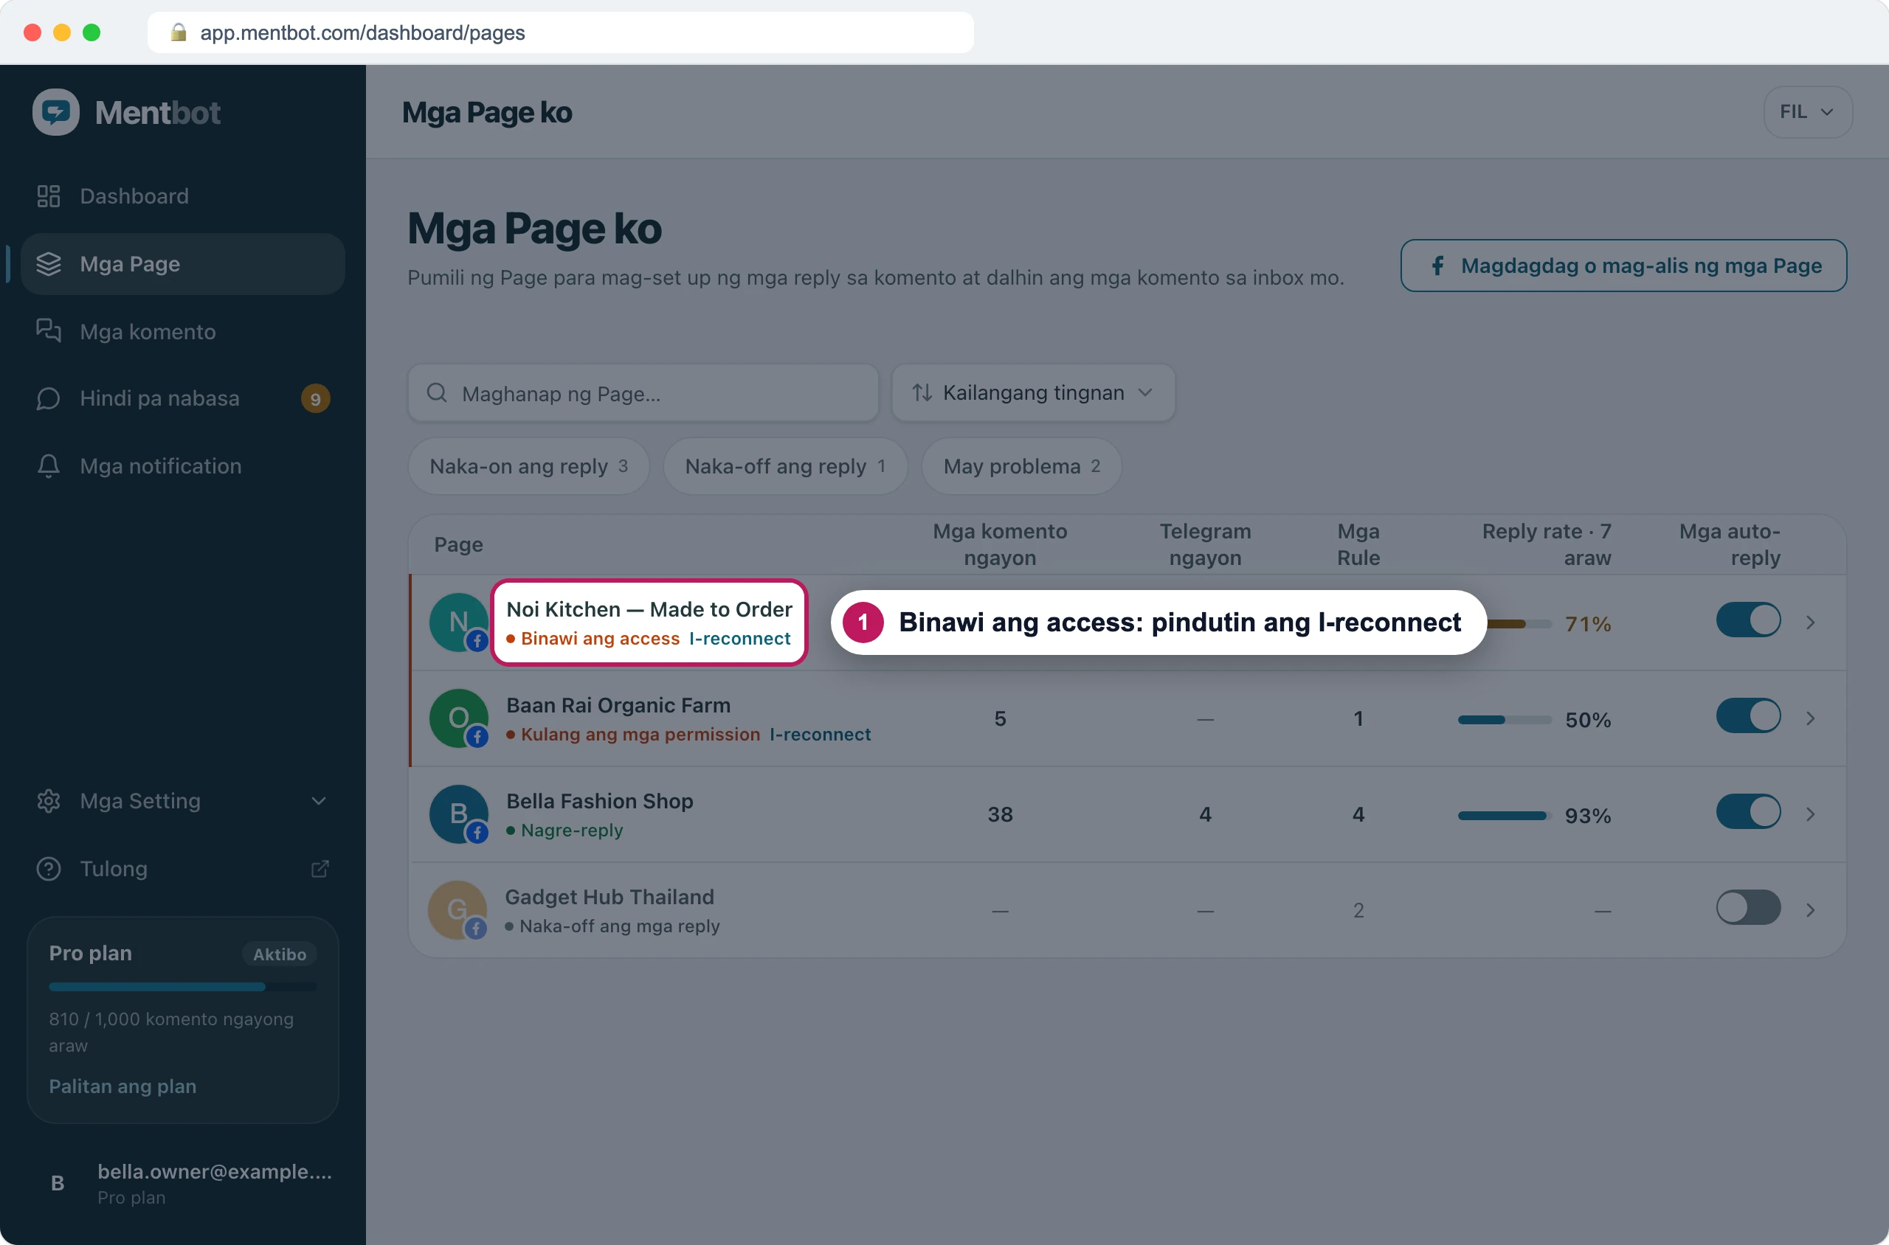Screen dimensions: 1889x1245
Task: Open Gadget Hub Thailand row chevron
Action: [x=1810, y=910]
